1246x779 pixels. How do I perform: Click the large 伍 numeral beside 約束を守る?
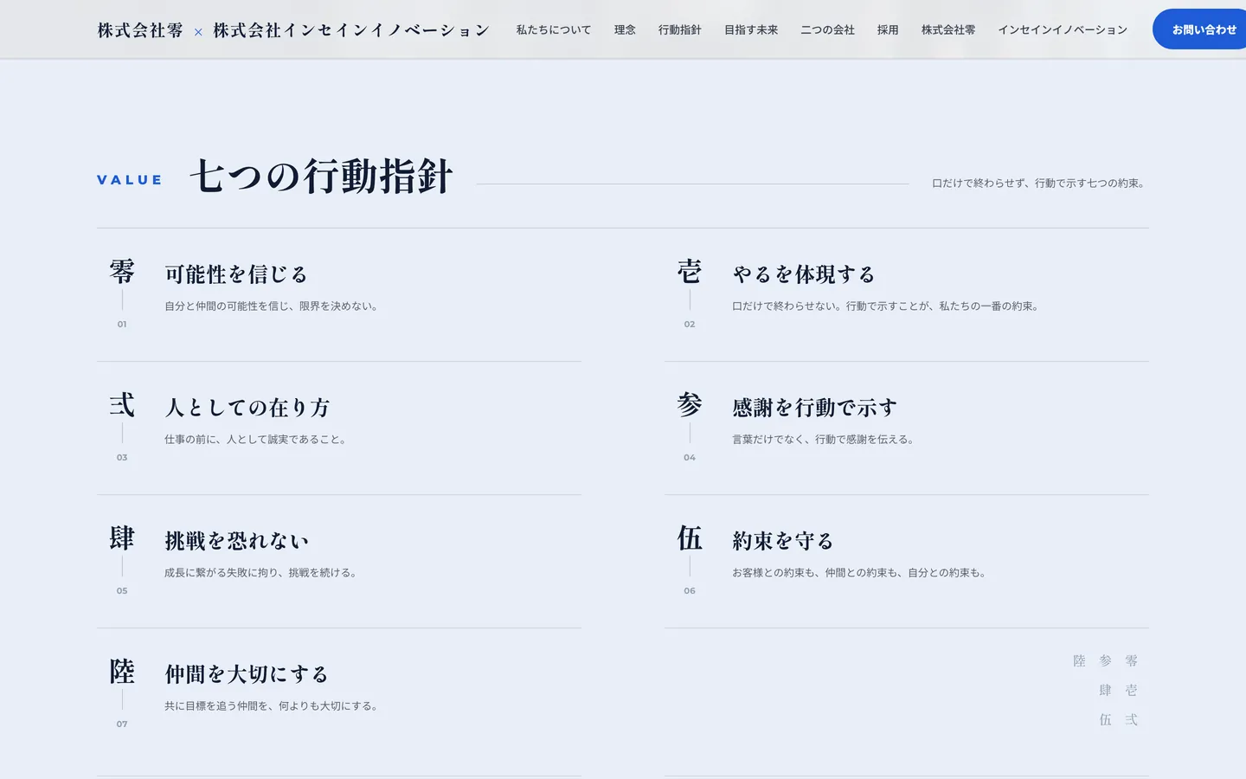[x=690, y=538]
